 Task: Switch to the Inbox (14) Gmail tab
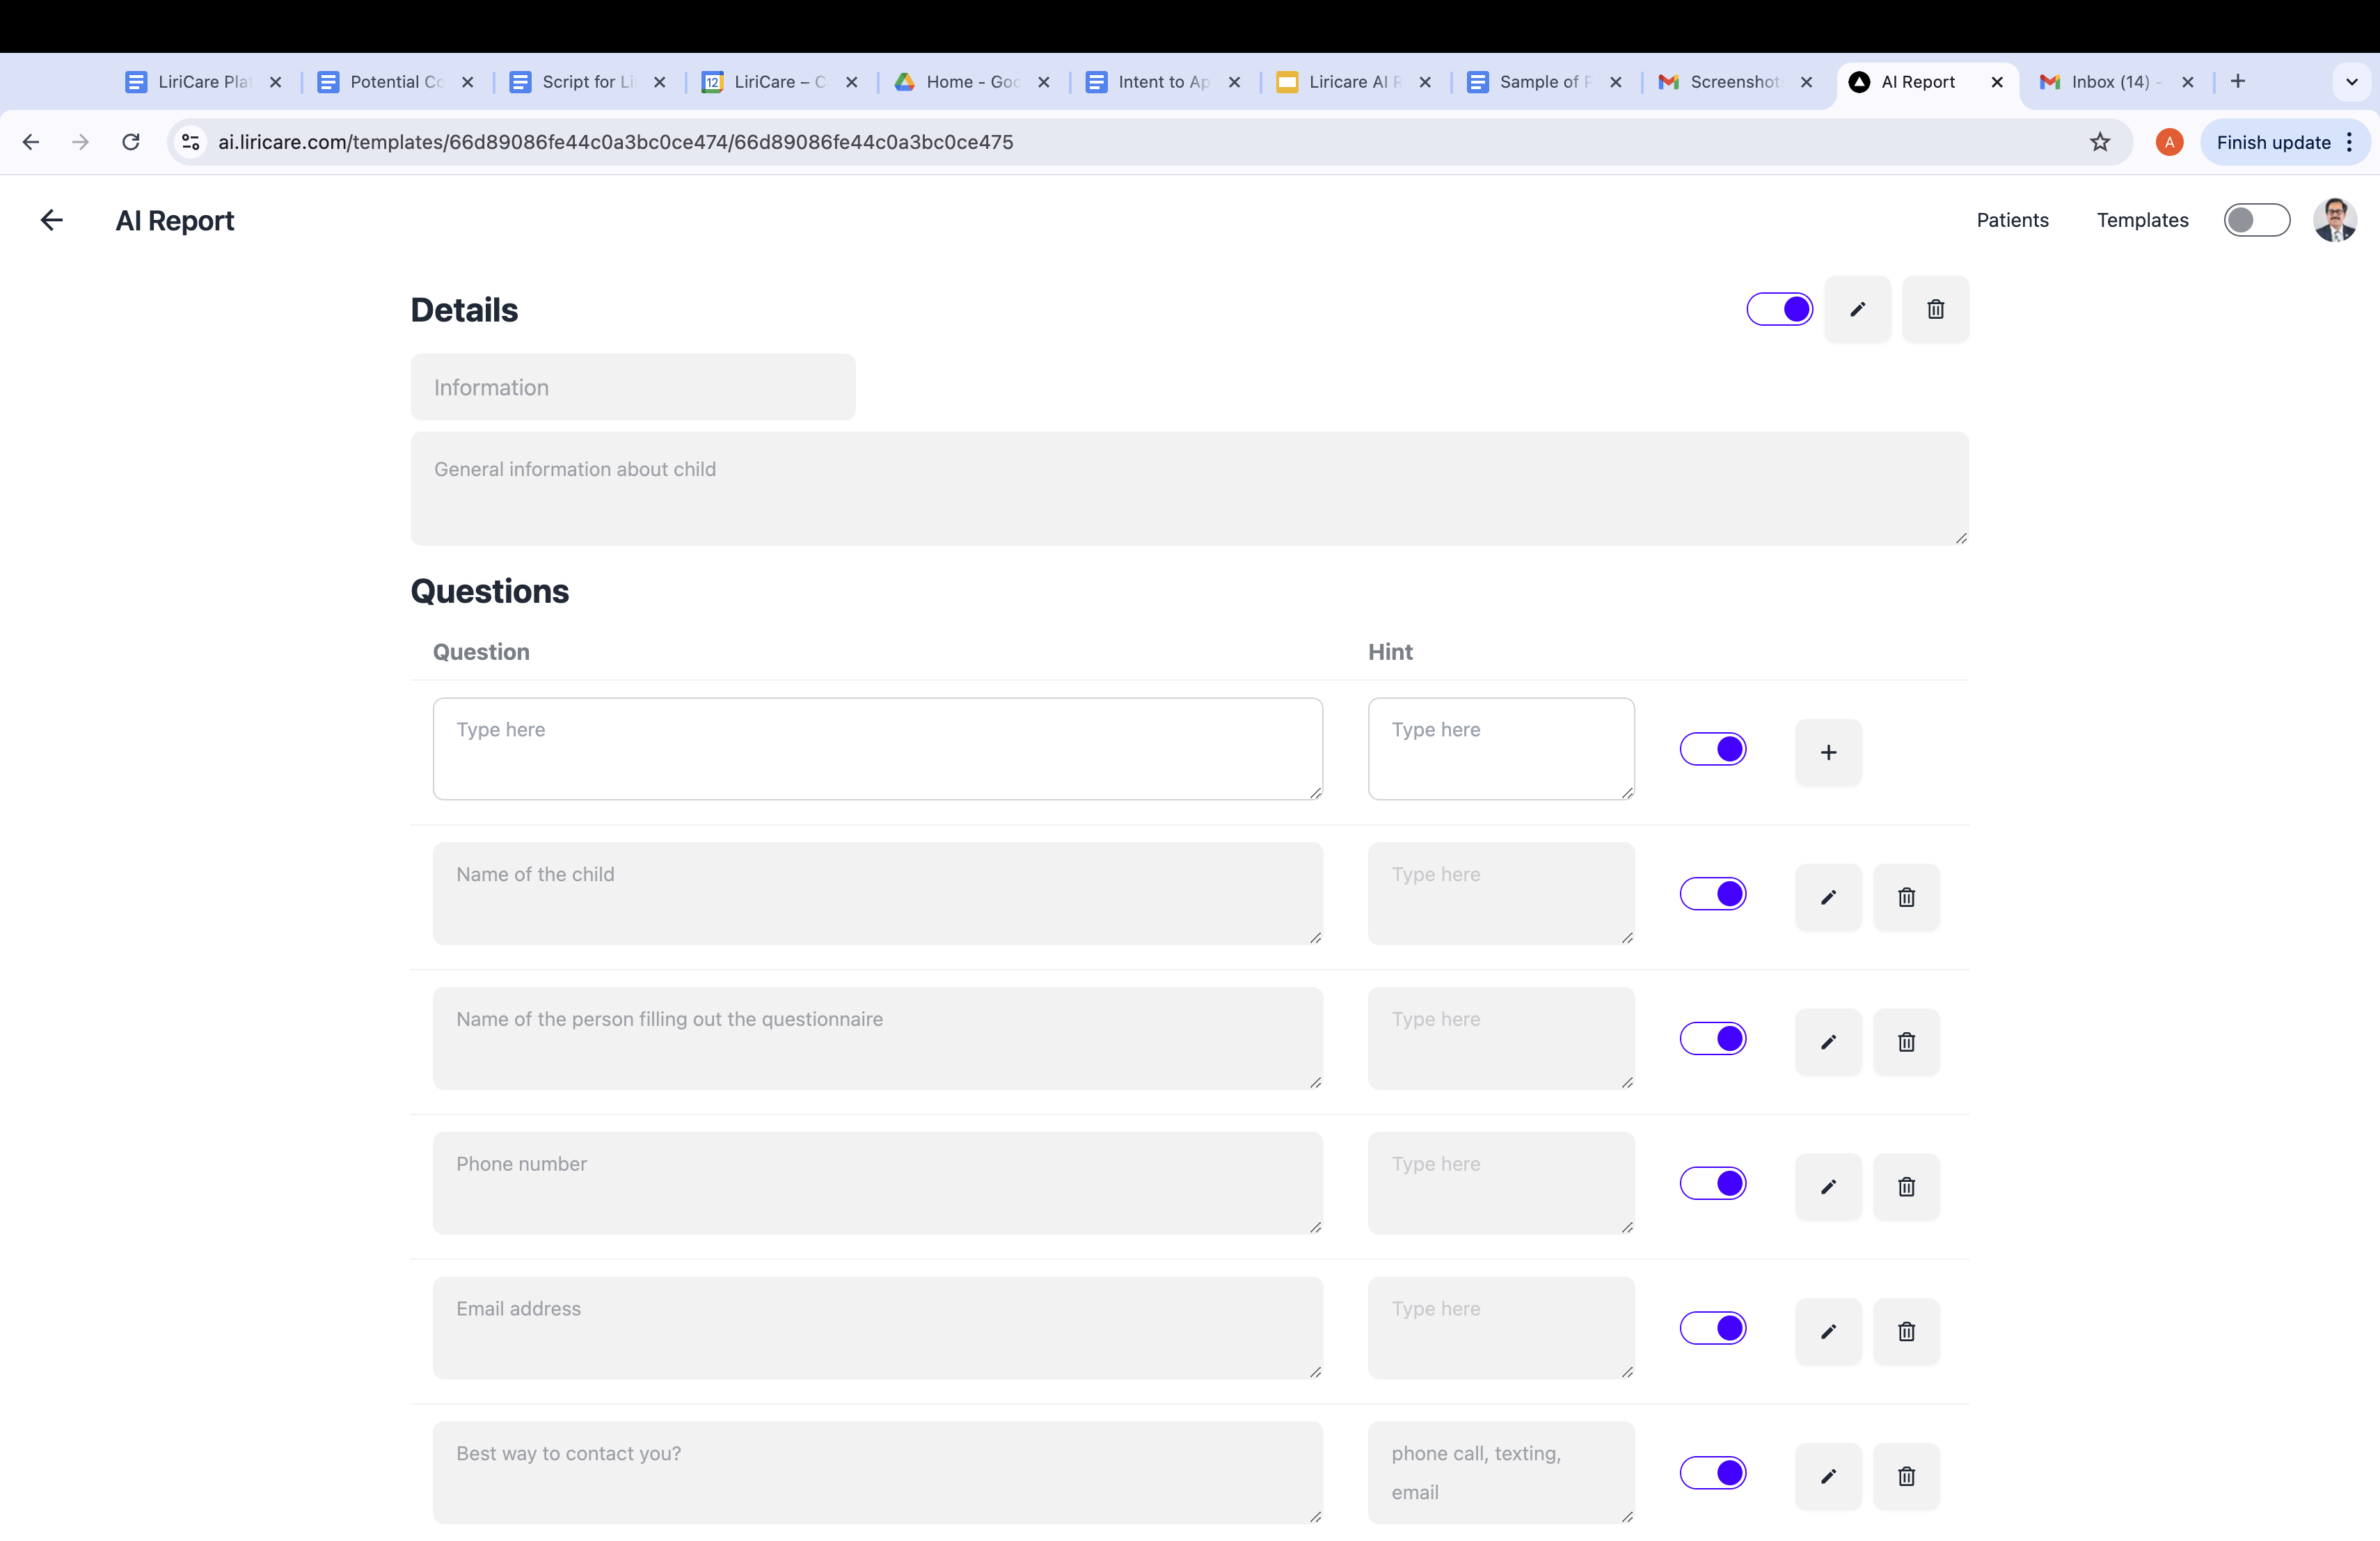2110,82
